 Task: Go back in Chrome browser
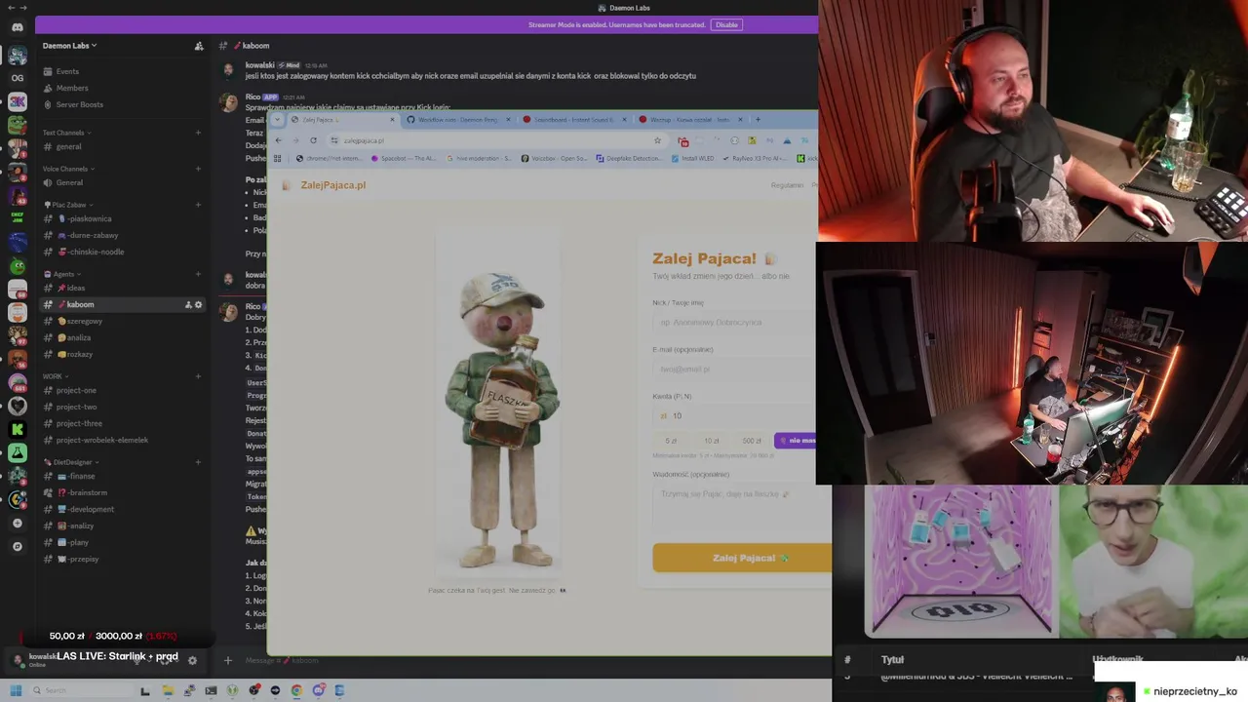pos(279,140)
